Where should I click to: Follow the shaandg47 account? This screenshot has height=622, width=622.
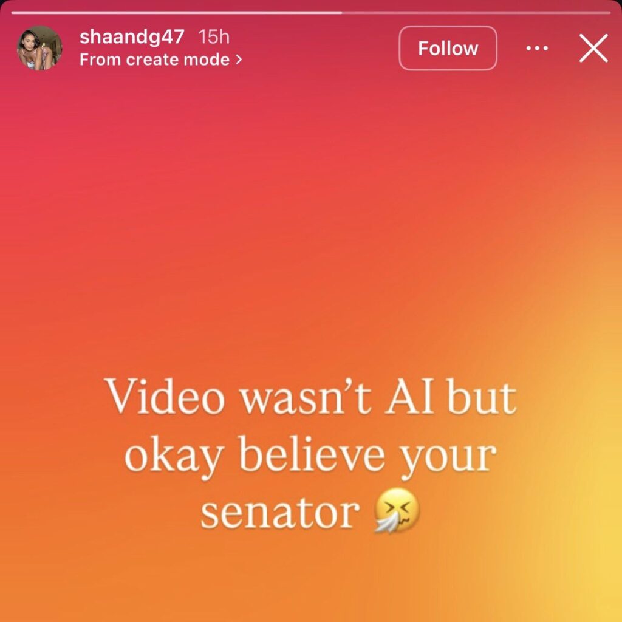[448, 48]
